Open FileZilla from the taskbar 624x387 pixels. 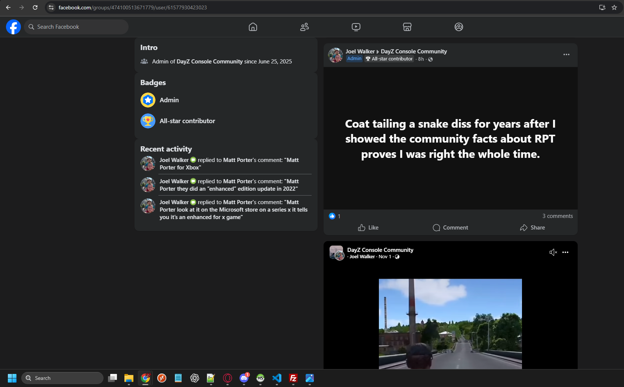(x=293, y=378)
